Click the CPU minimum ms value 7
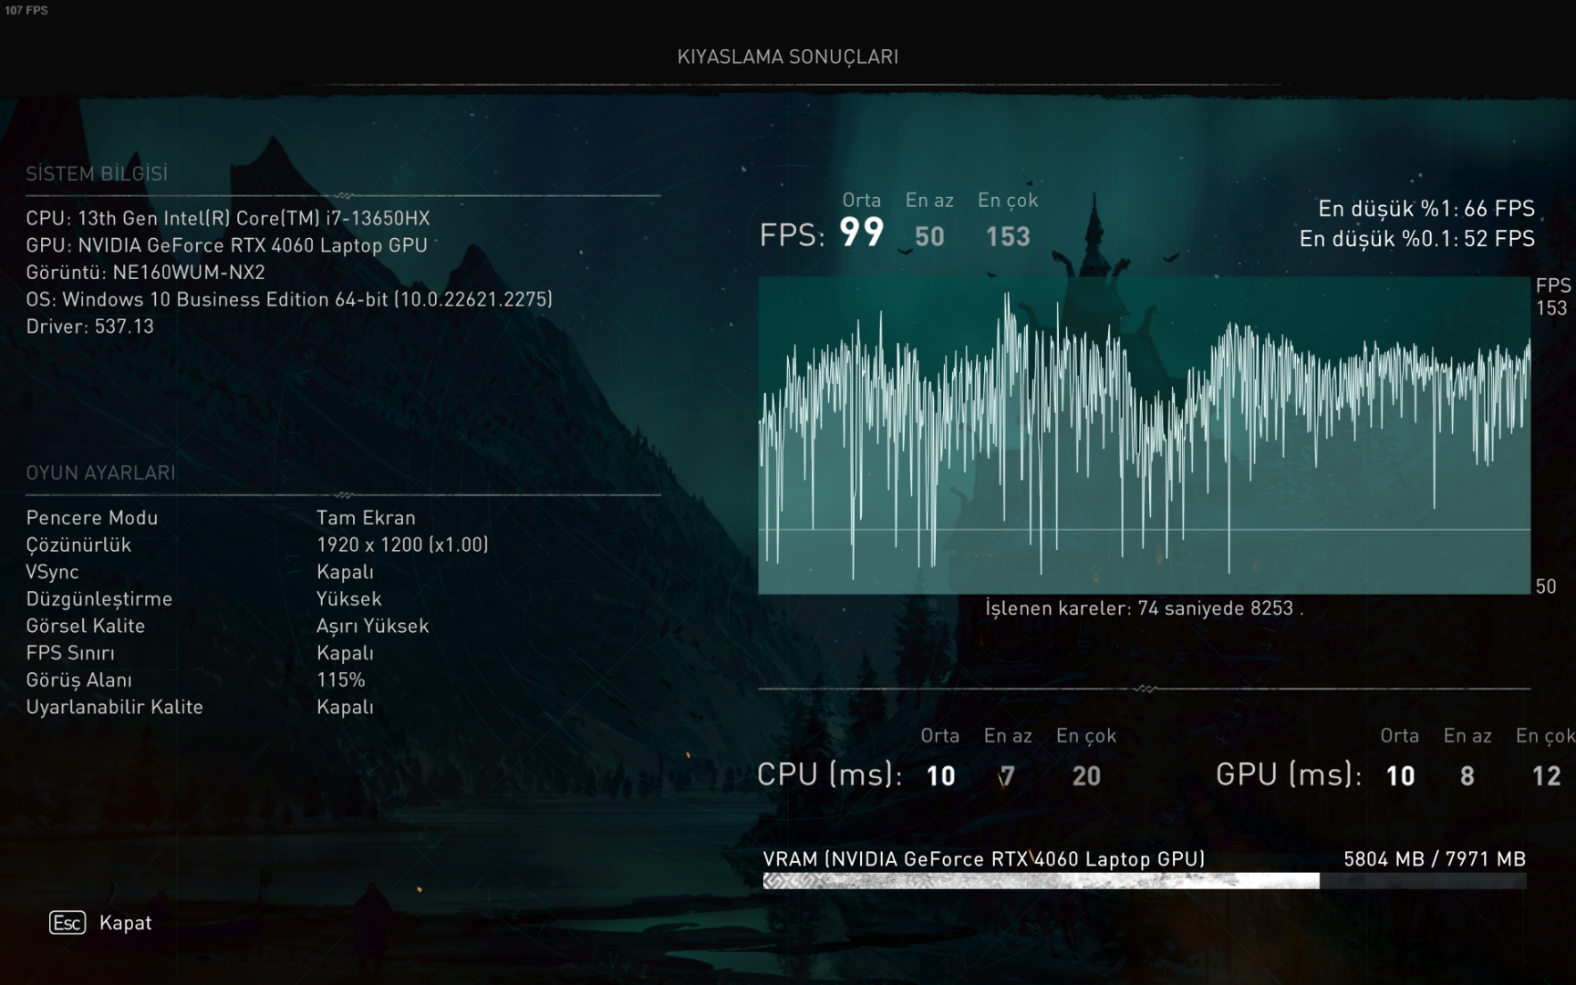The image size is (1576, 985). click(1007, 776)
